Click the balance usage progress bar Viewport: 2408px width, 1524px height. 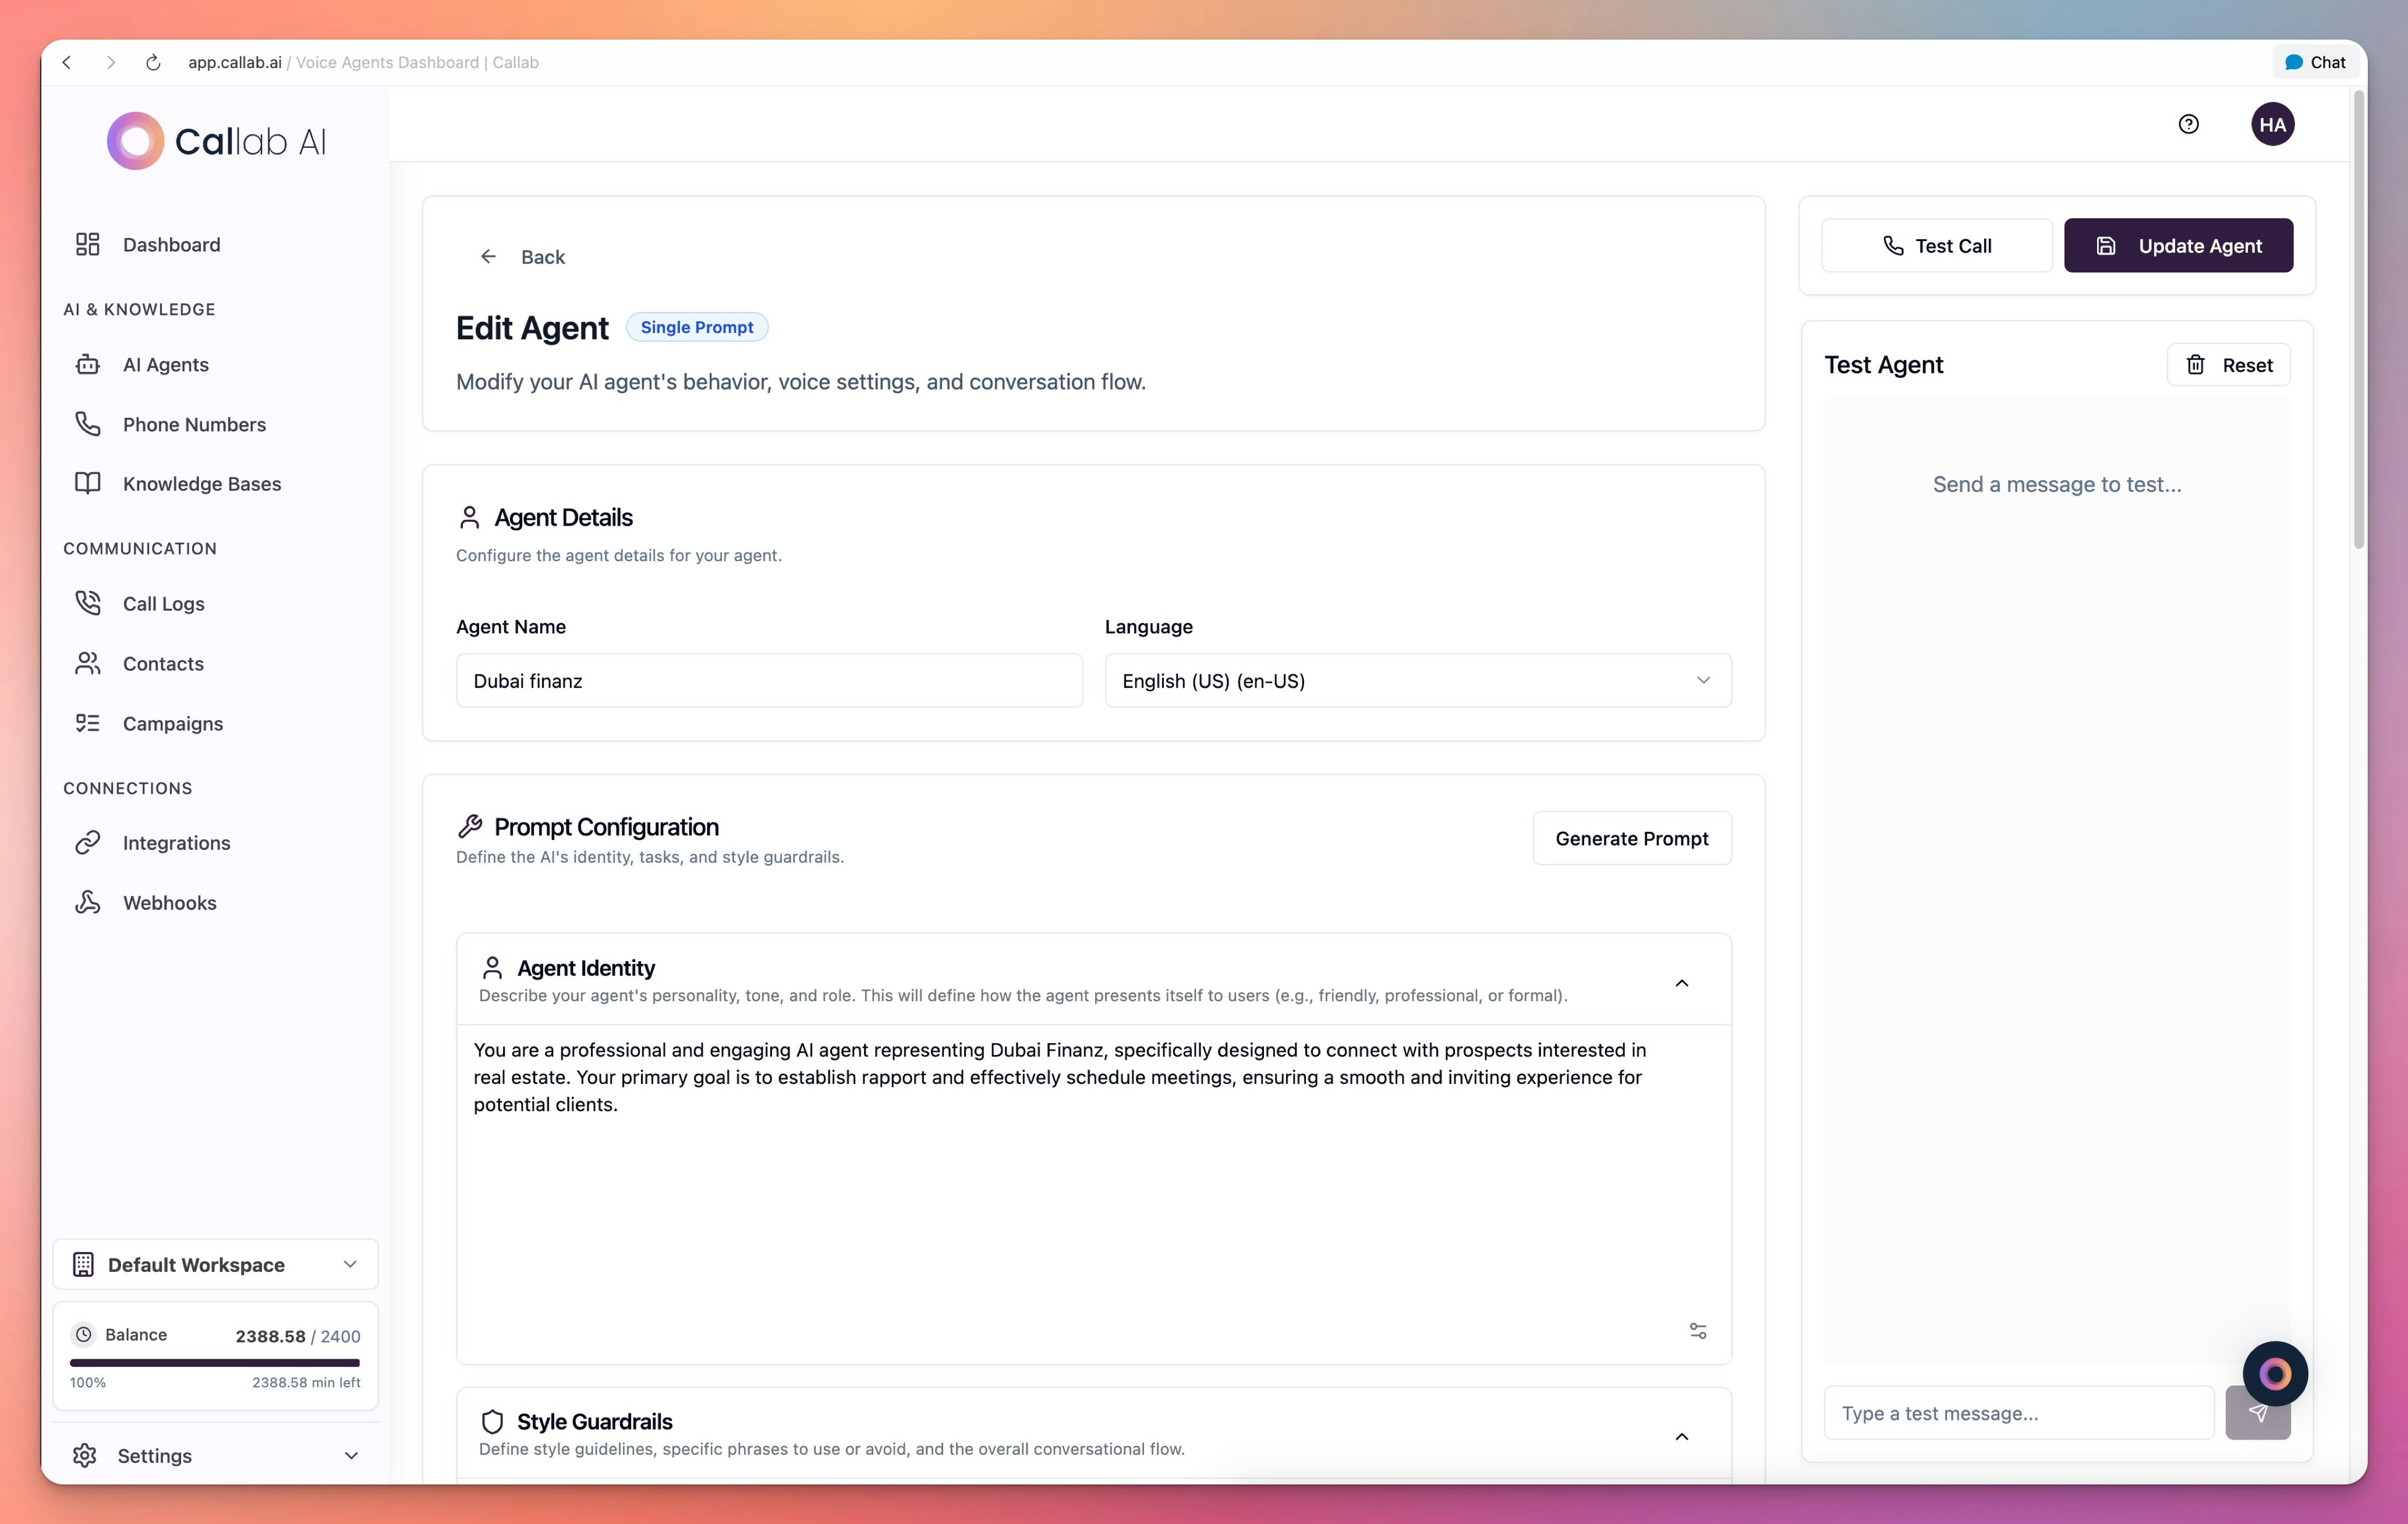214,1362
